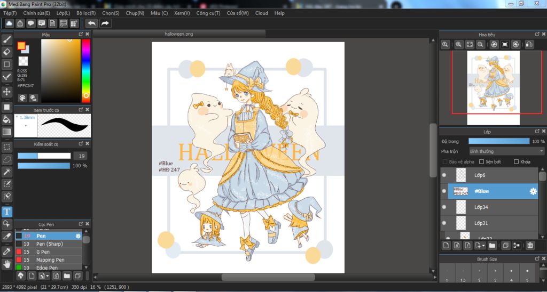
Task: Click the Redo arrow in toolbar
Action: (105, 23)
